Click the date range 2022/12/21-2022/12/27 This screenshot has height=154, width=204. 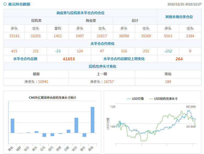[184, 4]
